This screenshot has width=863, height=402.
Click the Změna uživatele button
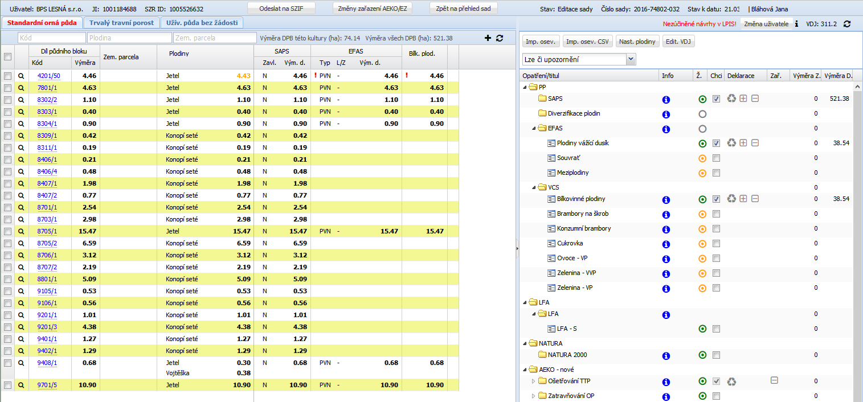(x=766, y=24)
